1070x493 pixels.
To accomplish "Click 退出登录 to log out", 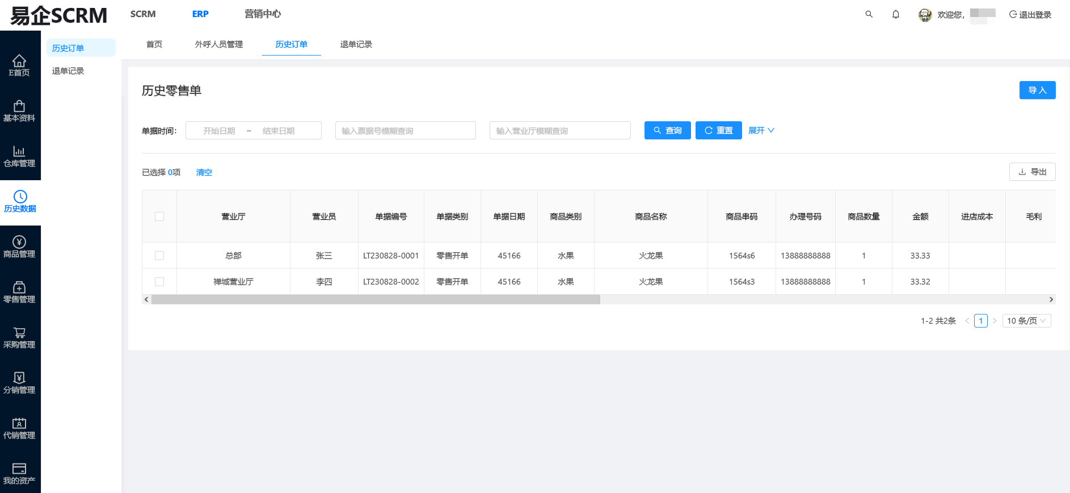I will (x=1030, y=15).
